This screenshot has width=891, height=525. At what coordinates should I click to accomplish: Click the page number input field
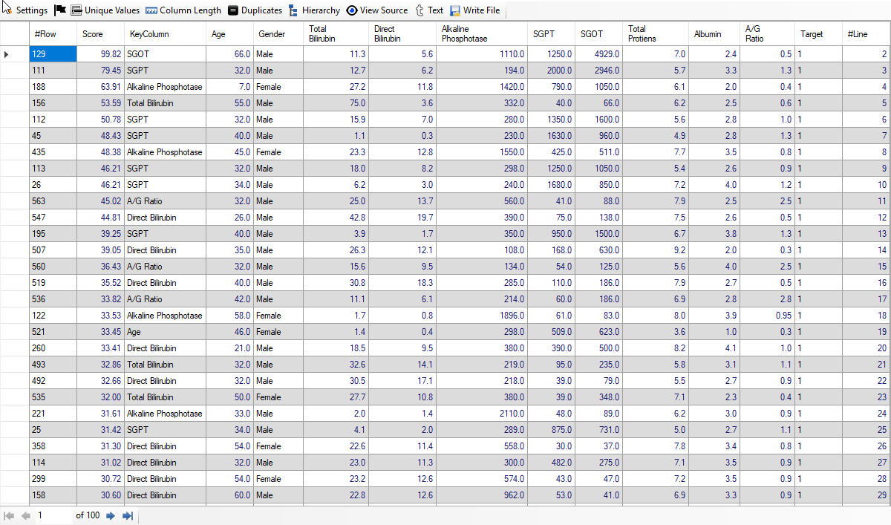[52, 515]
